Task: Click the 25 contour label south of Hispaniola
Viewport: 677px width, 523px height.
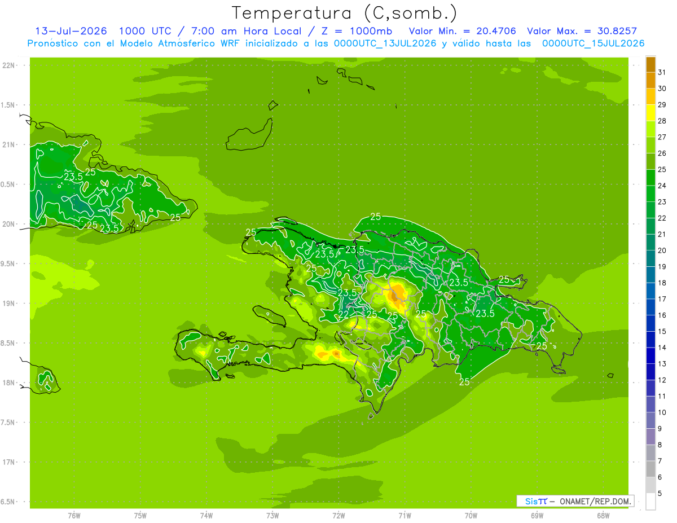Action: (x=464, y=382)
